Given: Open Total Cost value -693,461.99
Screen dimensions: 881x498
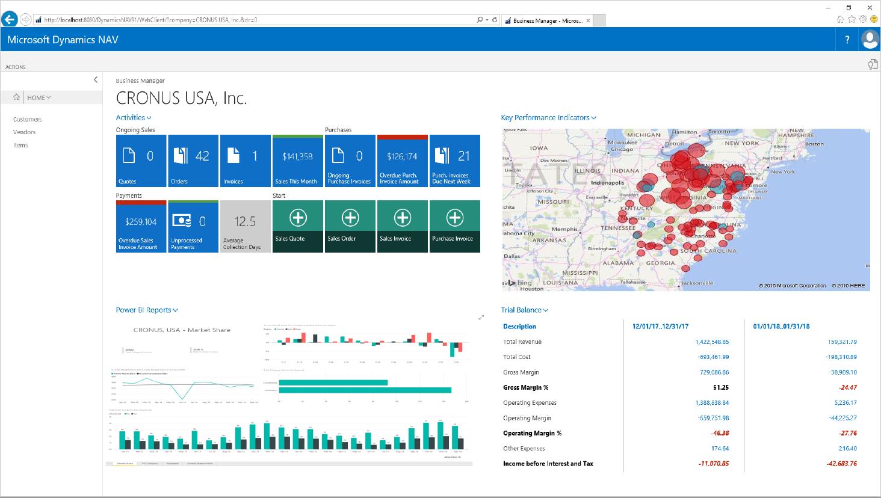Looking at the screenshot, I should pos(713,357).
